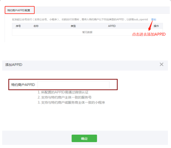Screen dimensions: 171x148
Task: Click the 暂无数据 empty table row
Action: pos(87,32)
